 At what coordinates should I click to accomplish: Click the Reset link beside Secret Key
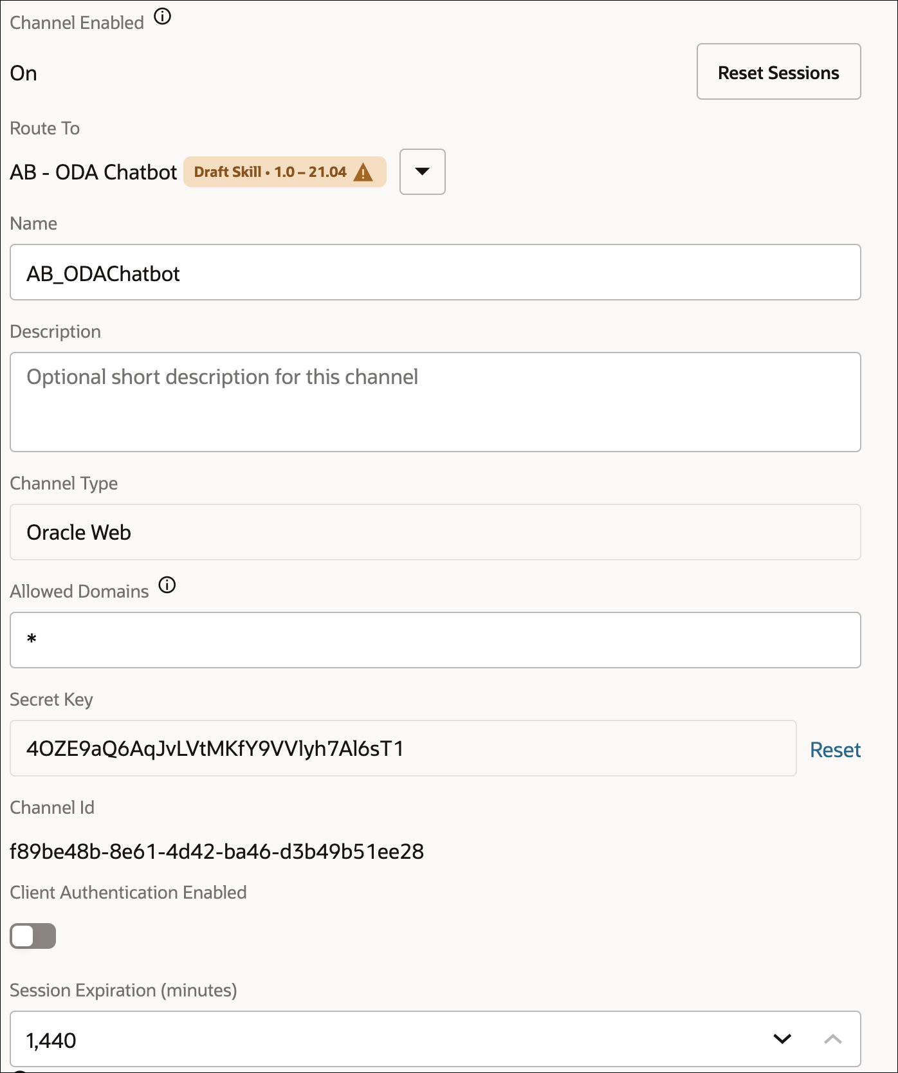835,750
